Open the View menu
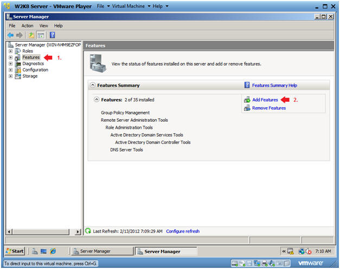 pos(43,26)
